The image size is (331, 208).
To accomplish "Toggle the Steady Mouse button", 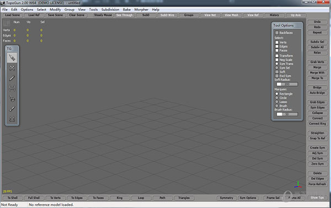I will tap(103, 15).
